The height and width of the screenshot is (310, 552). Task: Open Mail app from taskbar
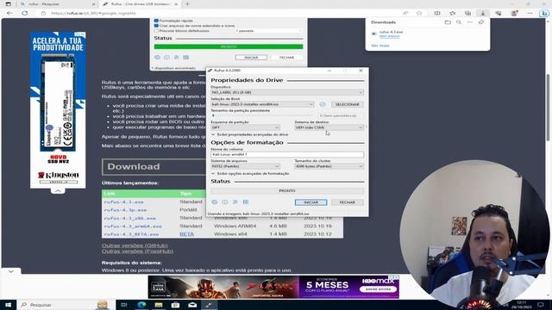point(192,305)
